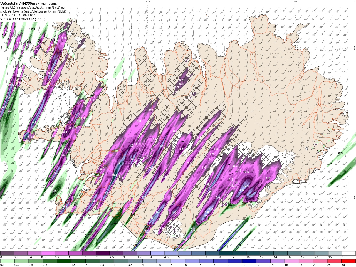Select the '6.4' value near the southeast glacier
This screenshot has width=356, height=267.
click(252, 195)
